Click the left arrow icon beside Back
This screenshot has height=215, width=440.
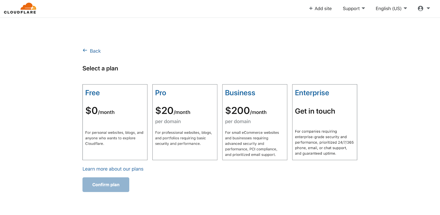(x=85, y=51)
